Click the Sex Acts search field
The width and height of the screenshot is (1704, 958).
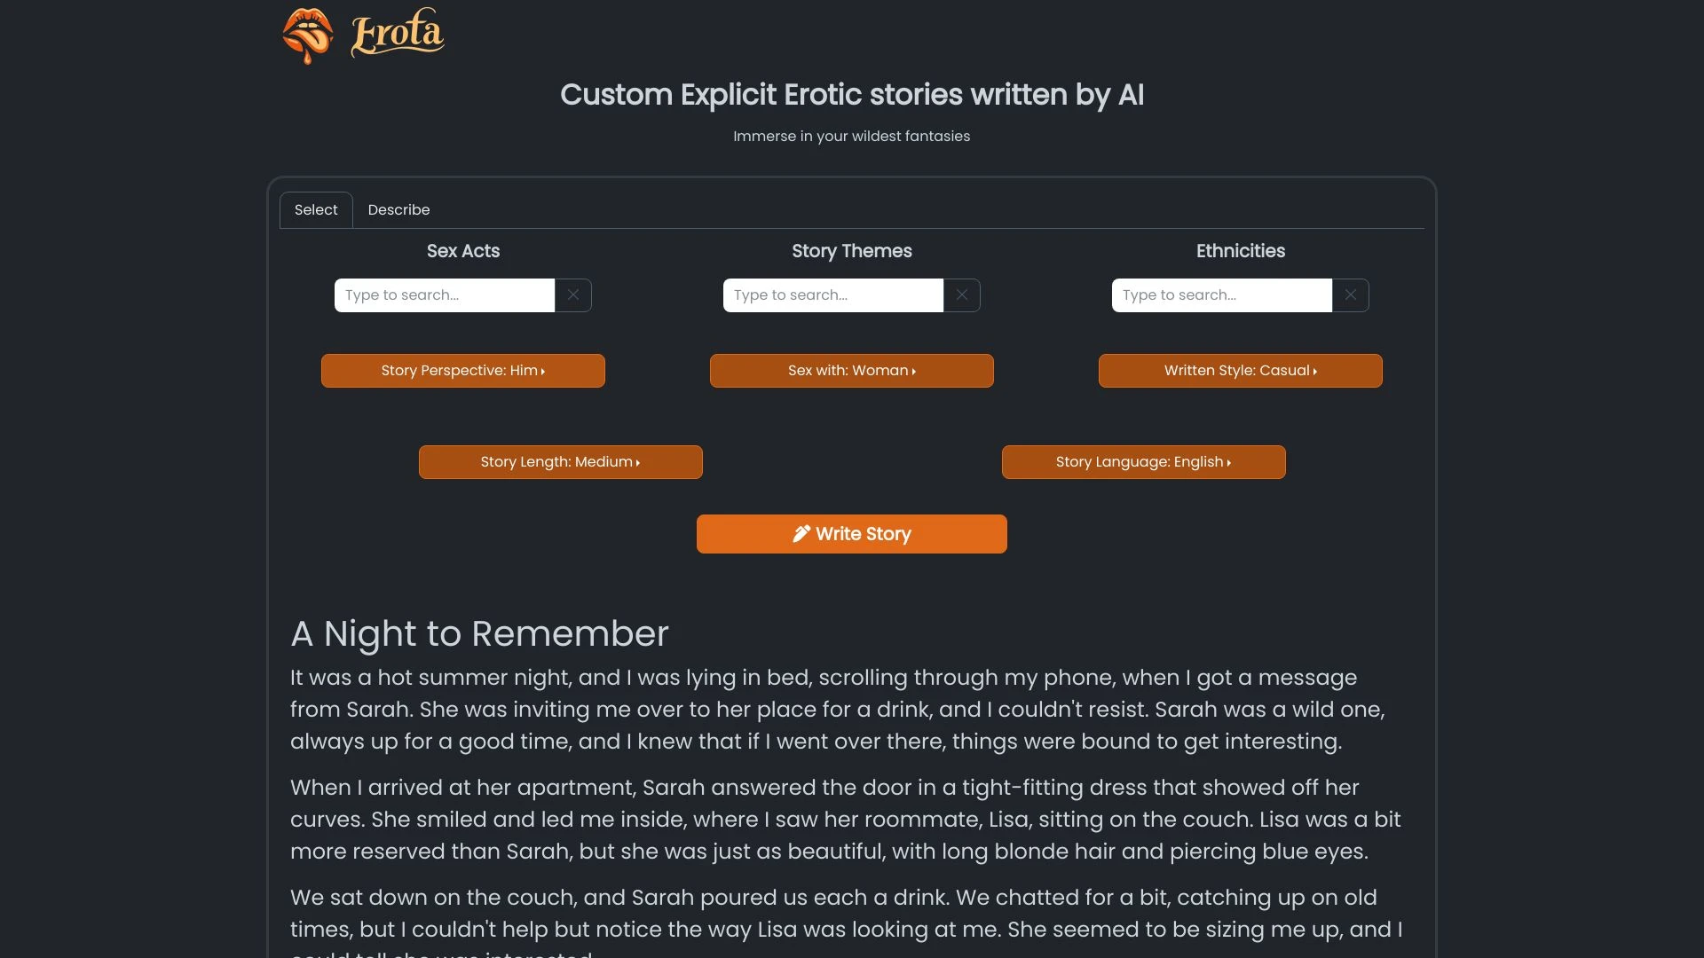[444, 294]
